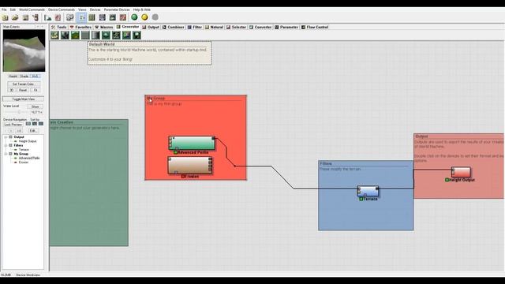Switch to Explorer view icon
Screen dimensions: 505x284
coord(103,17)
